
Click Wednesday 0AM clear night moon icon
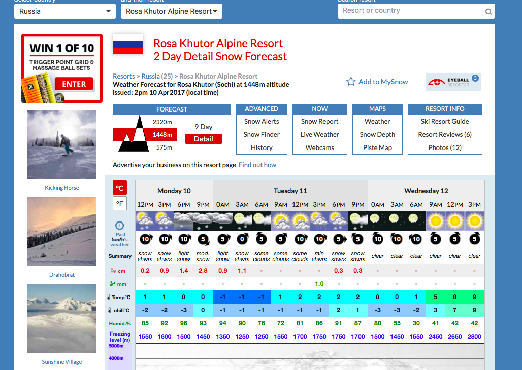point(377,221)
